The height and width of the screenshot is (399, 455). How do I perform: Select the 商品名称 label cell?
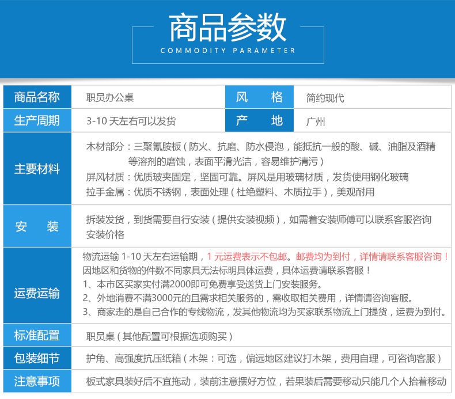(x=37, y=97)
